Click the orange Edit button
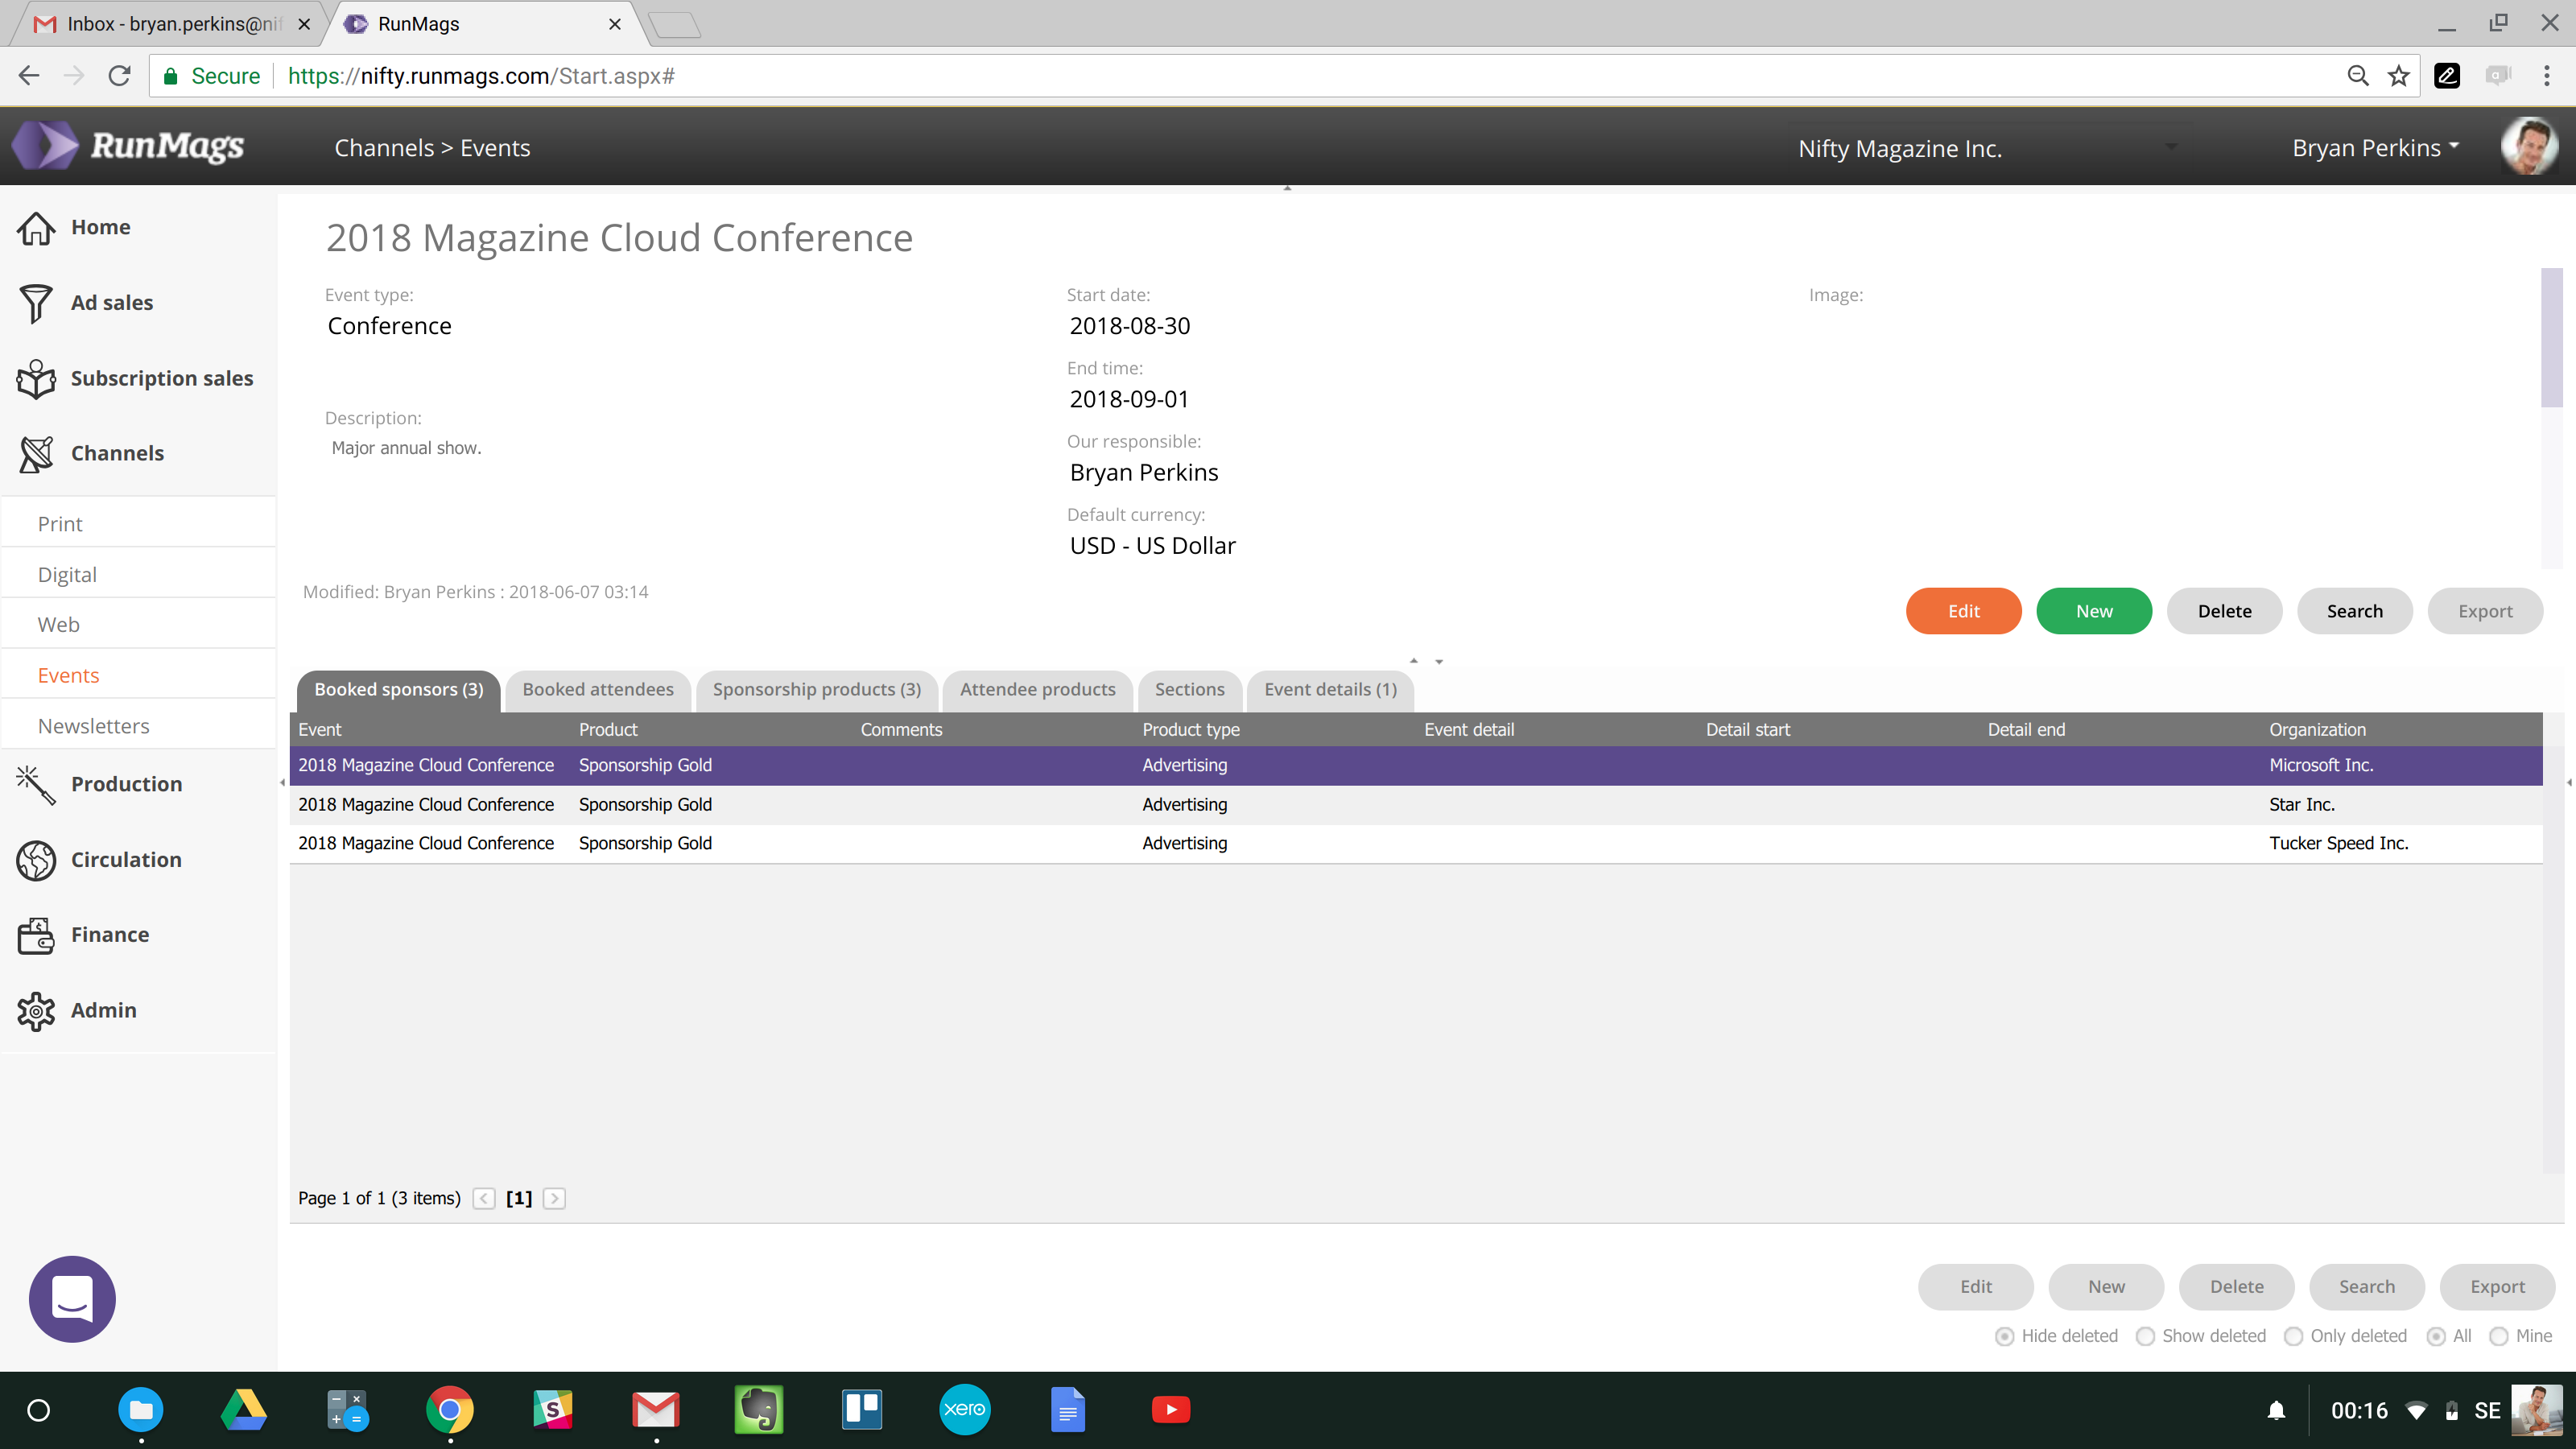The width and height of the screenshot is (2576, 1449). [1963, 611]
